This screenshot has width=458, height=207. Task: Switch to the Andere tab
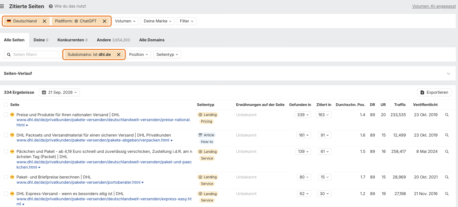113,40
